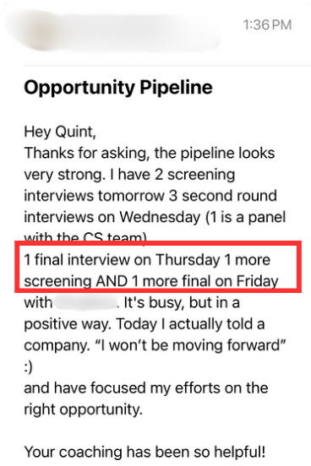The image size is (311, 466).
Task: Click the ":)" smiley text
Action: [x=28, y=367]
